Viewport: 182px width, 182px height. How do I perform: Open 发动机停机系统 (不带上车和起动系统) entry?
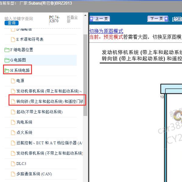click(50, 153)
